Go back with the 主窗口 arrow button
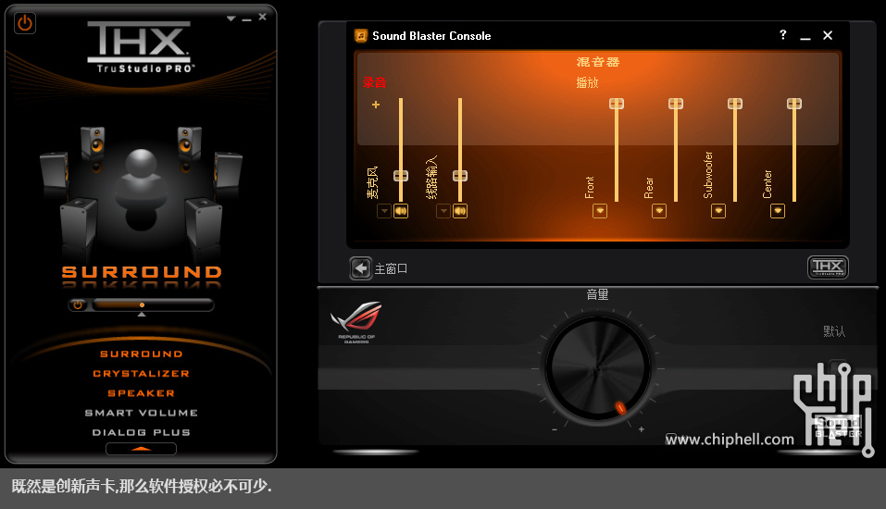The width and height of the screenshot is (886, 509). [x=360, y=268]
